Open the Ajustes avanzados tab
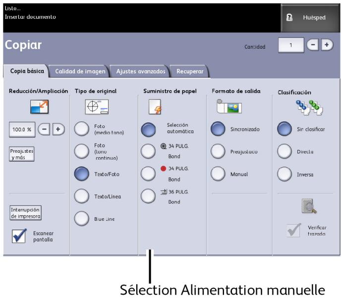Screen dimensions: 342x298 tap(140, 71)
